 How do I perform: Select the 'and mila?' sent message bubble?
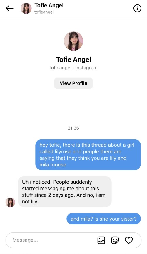click(x=104, y=219)
